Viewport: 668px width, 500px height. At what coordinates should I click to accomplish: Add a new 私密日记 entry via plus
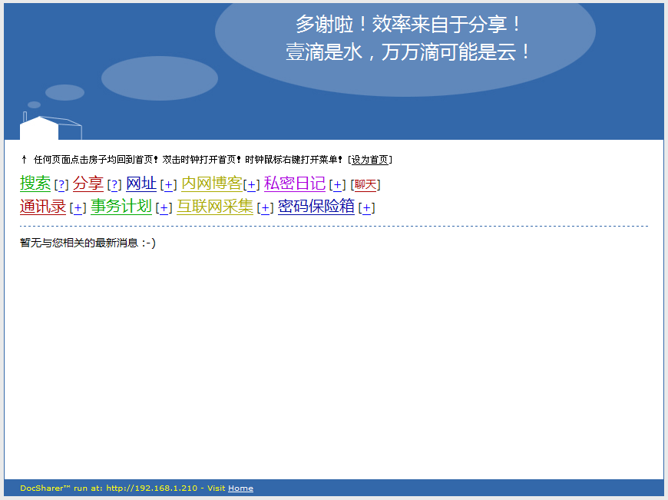coord(336,184)
